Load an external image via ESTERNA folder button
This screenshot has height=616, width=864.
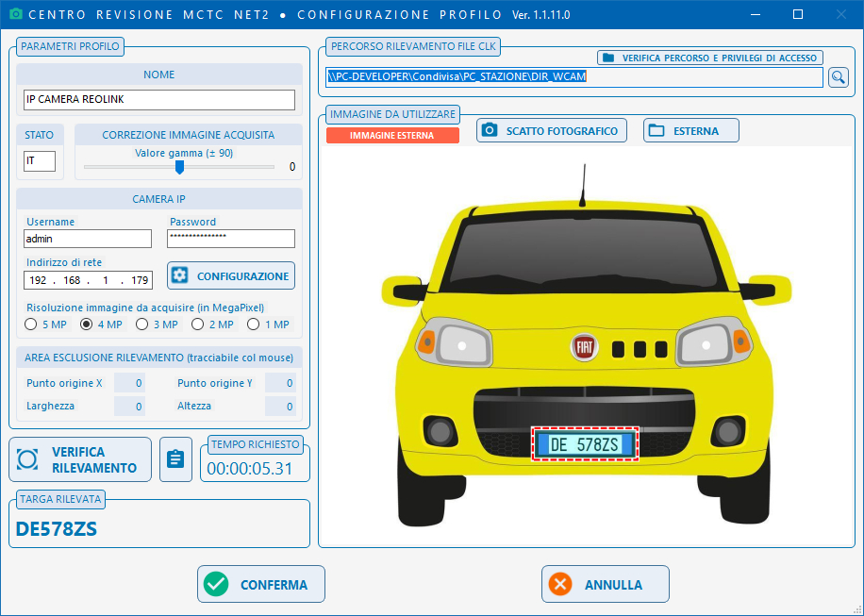point(690,131)
